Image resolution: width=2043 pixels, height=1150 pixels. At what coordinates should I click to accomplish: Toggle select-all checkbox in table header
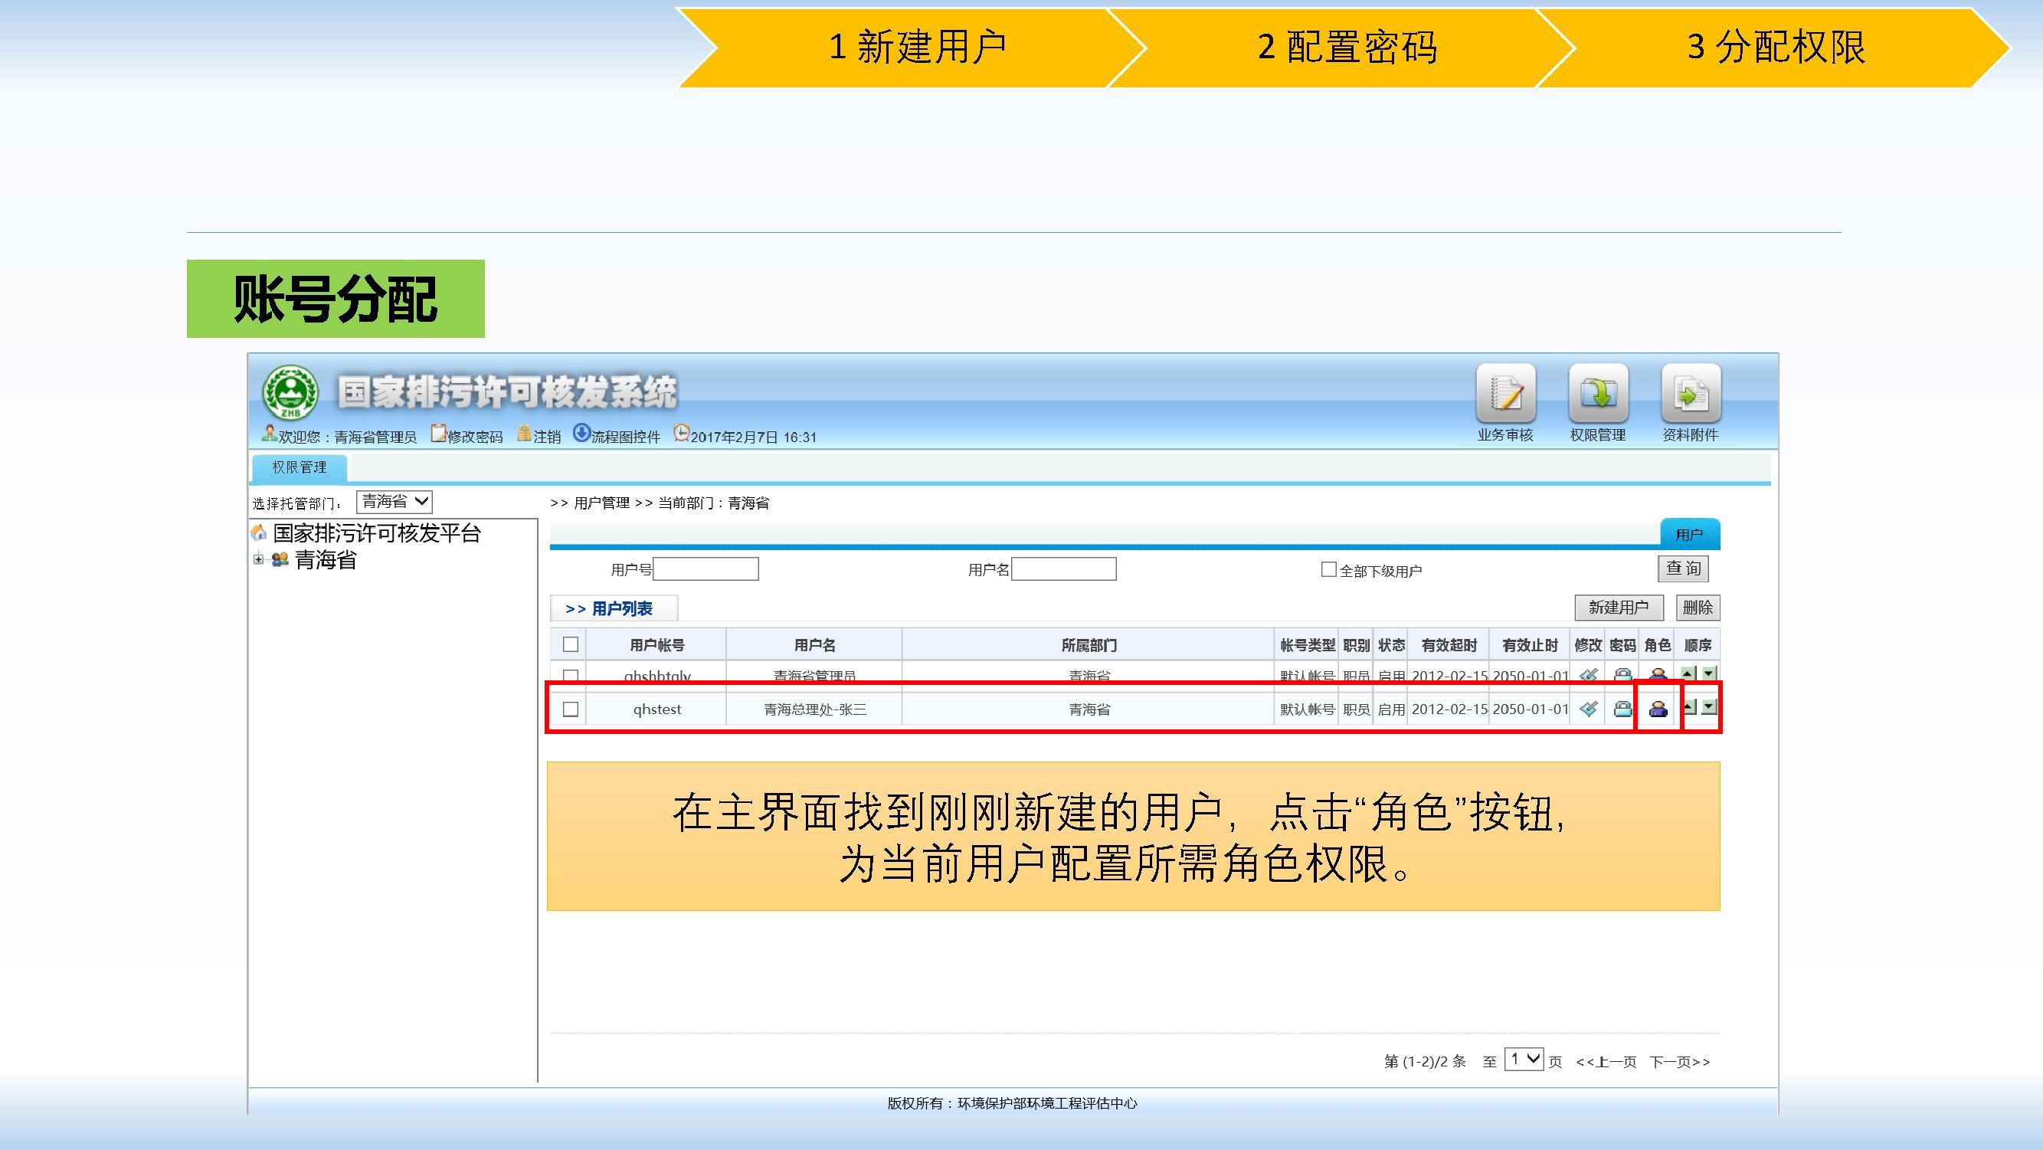click(570, 645)
